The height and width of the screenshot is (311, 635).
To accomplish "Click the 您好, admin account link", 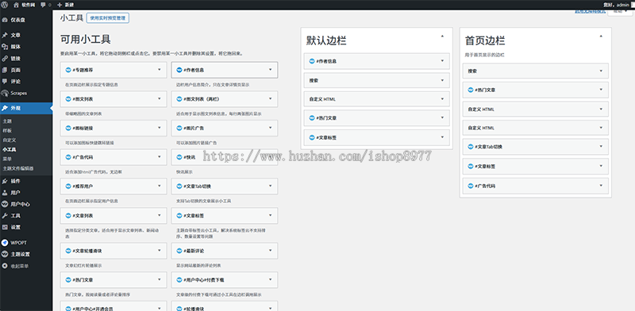I will click(616, 5).
